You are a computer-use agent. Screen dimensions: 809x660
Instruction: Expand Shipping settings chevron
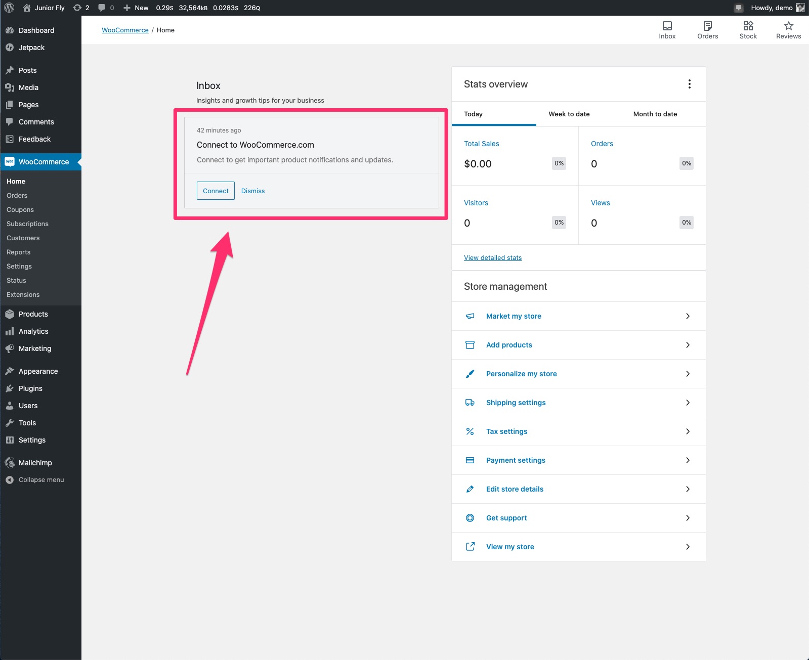tap(688, 403)
